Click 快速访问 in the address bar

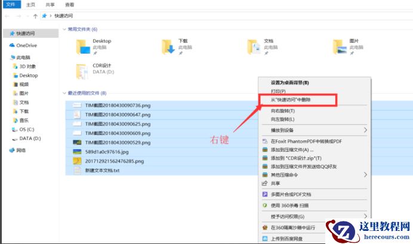63,15
